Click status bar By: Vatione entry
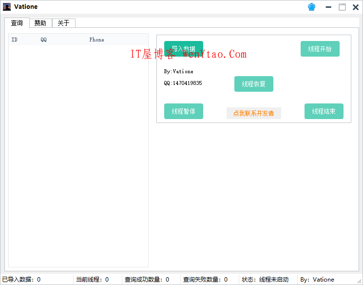The image size is (363, 285). click(x=317, y=280)
